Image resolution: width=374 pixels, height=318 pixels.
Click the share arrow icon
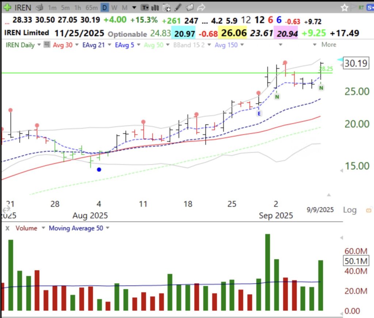point(201,7)
